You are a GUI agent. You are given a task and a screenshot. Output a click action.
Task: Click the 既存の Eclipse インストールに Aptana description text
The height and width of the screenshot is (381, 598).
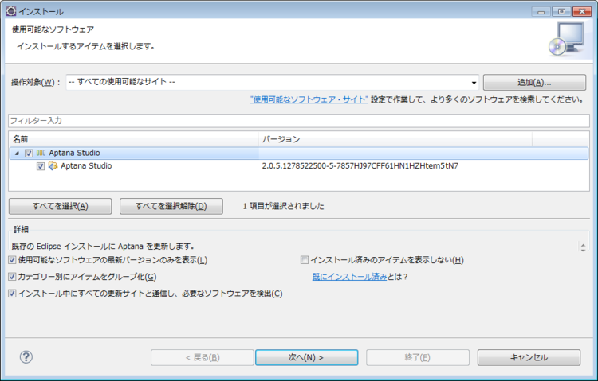tap(103, 247)
